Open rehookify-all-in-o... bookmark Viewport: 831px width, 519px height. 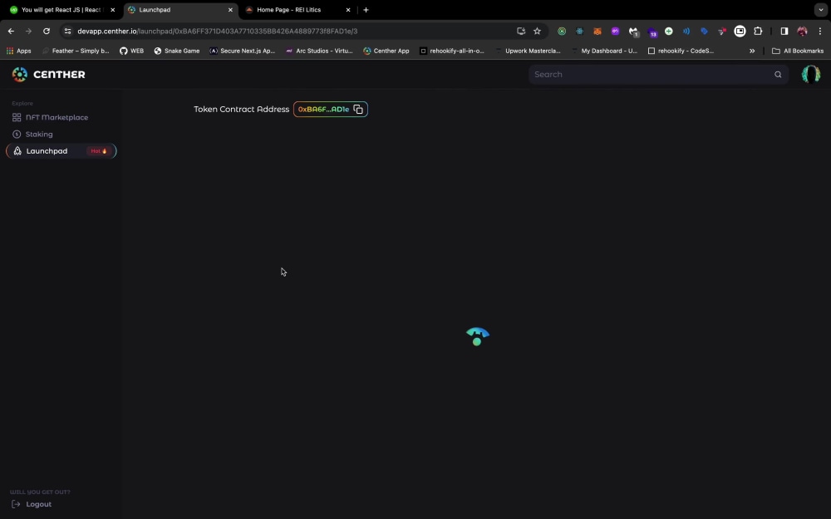click(452, 51)
